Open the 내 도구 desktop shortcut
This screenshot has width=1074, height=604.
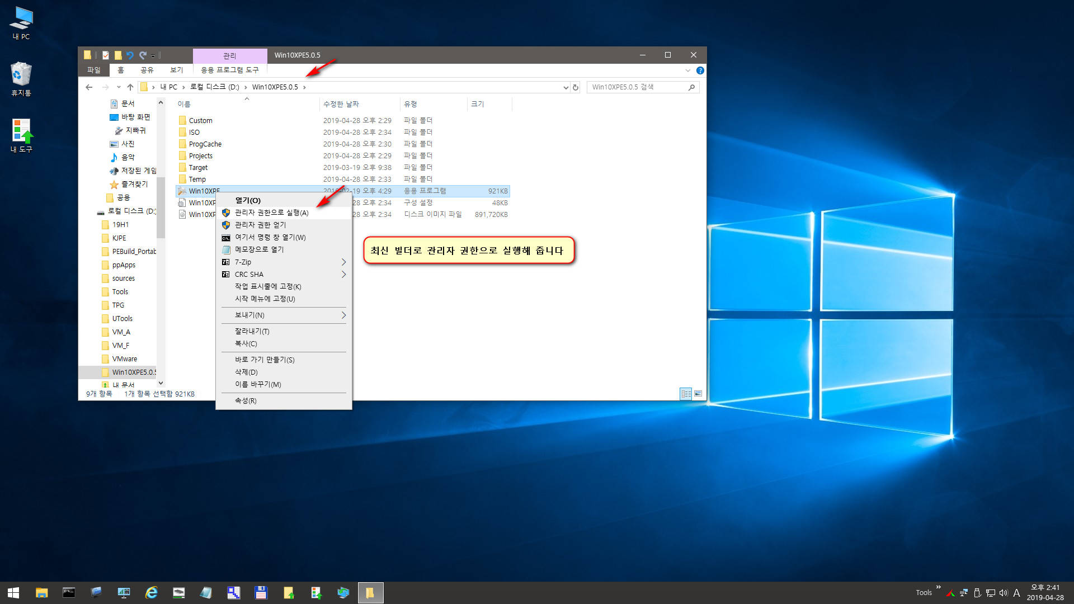[x=21, y=135]
